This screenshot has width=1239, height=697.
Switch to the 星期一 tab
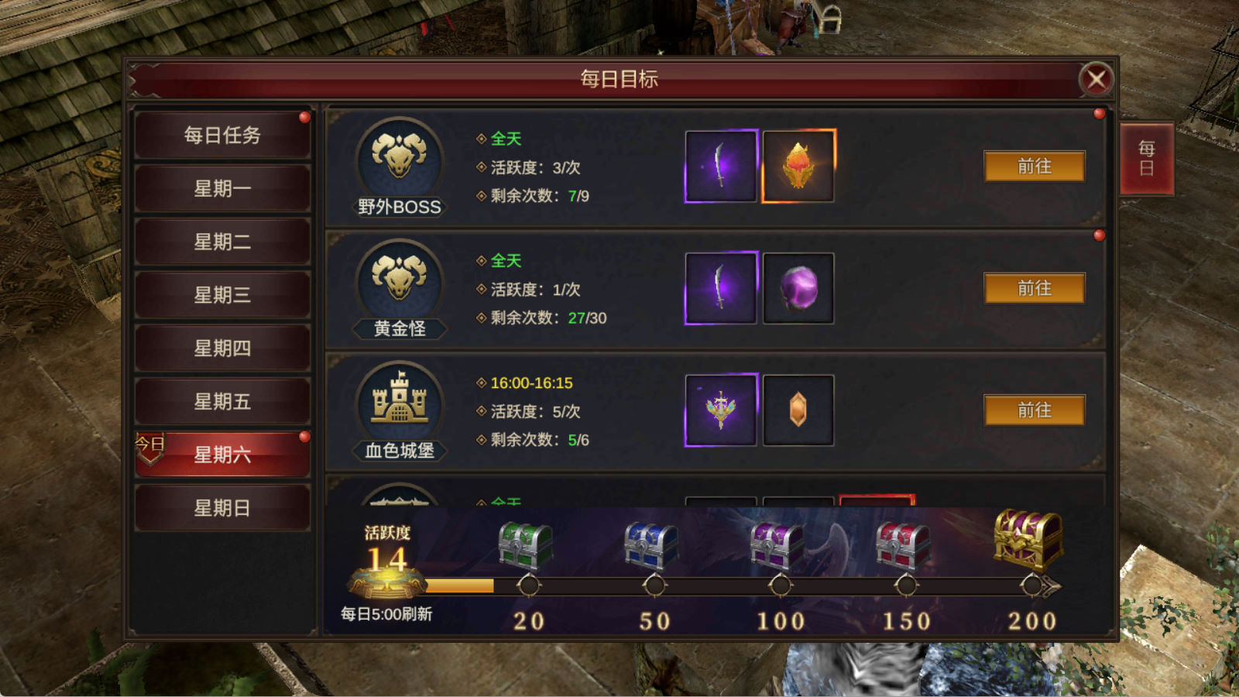[223, 188]
